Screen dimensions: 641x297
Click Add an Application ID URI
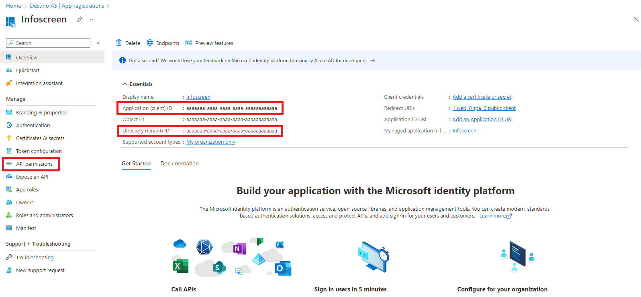(482, 119)
